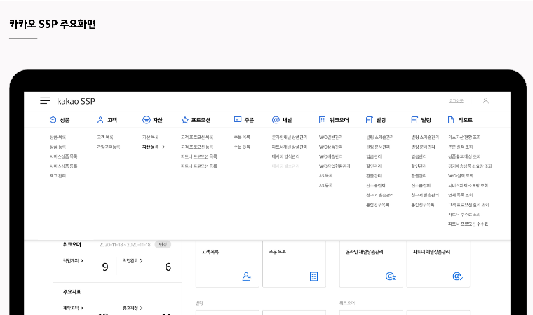
Task: Select W/O일반관리 menu entry
Action: [331, 137]
